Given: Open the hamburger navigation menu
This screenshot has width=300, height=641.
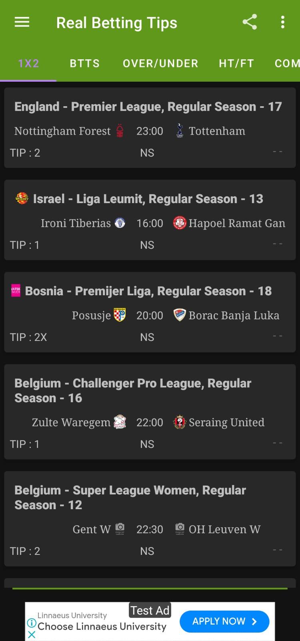Looking at the screenshot, I should (22, 22).
